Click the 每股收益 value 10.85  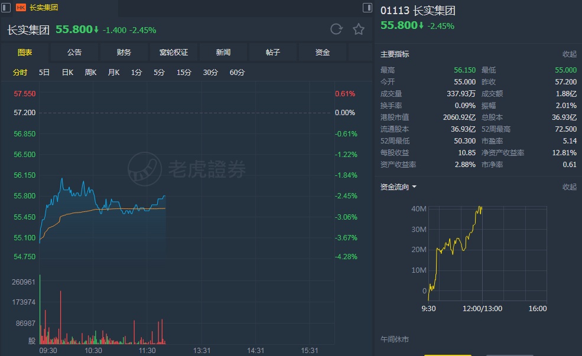(x=467, y=153)
